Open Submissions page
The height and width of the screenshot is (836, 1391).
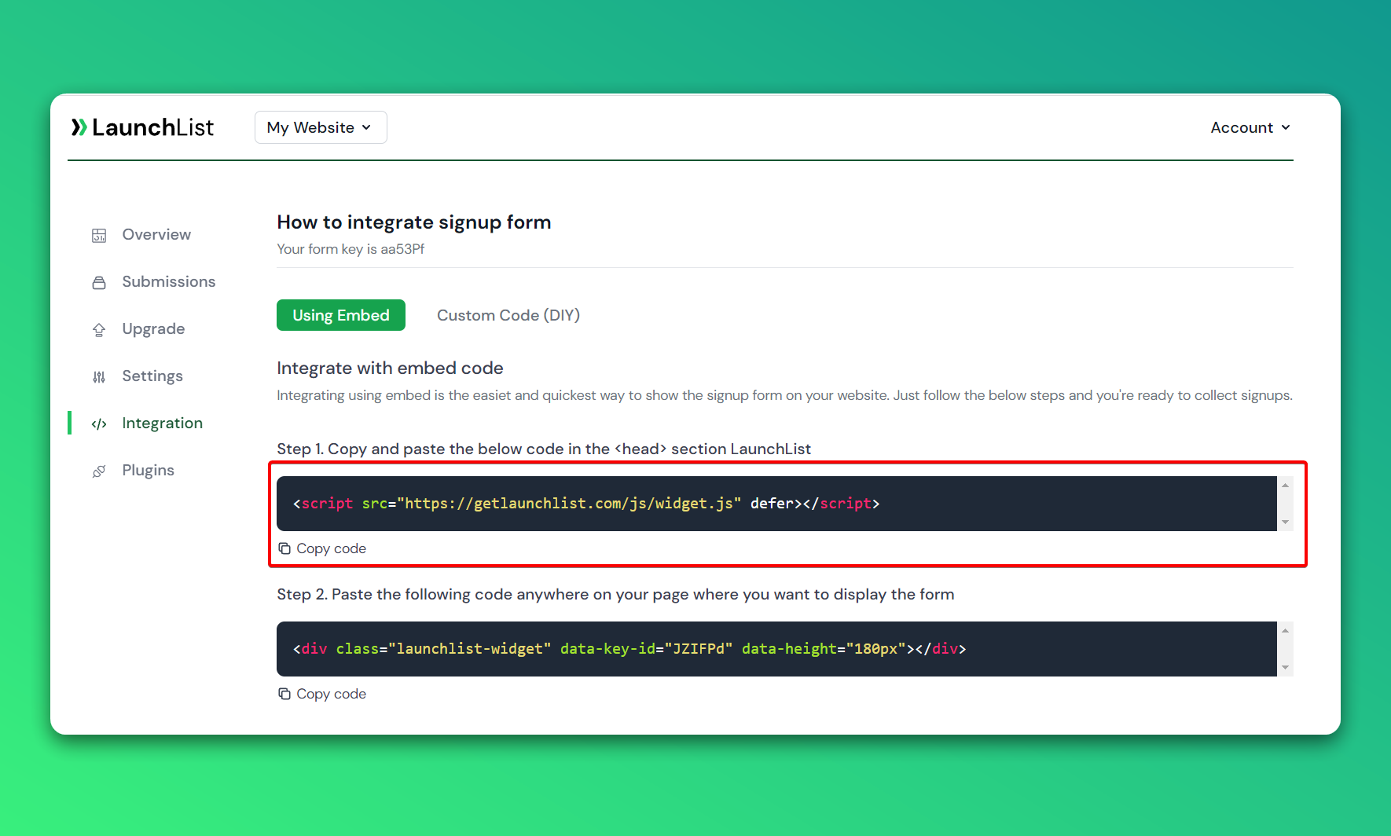click(x=169, y=281)
